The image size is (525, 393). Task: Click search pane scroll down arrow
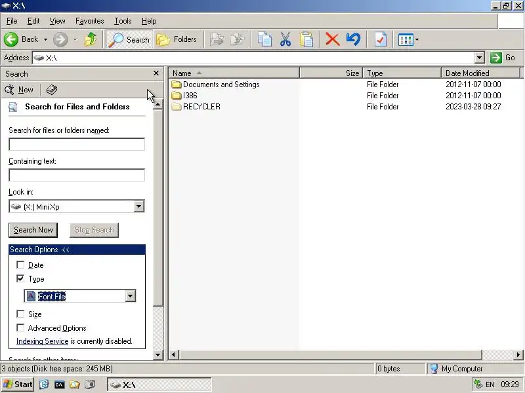click(x=157, y=354)
